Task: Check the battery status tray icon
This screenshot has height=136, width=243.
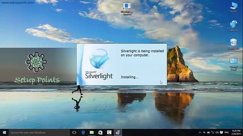Action: click(208, 133)
